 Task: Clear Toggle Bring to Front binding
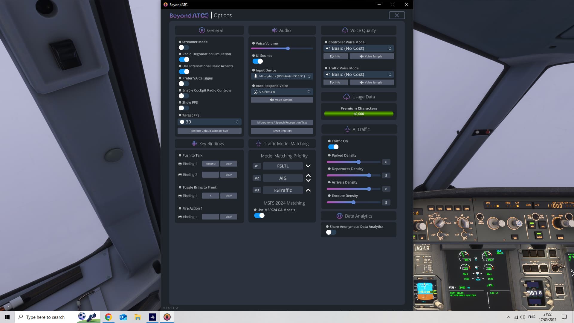coord(229,196)
